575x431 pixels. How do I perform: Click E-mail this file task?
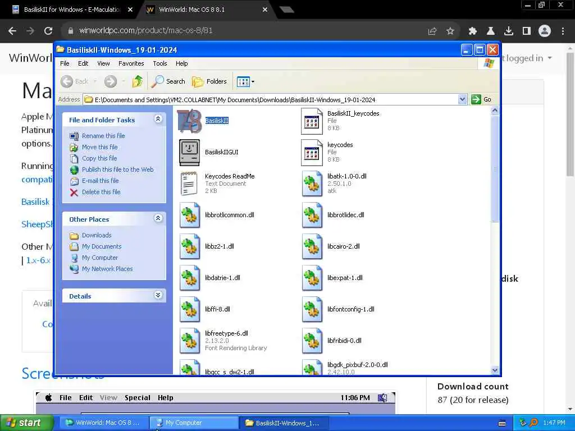click(x=100, y=181)
